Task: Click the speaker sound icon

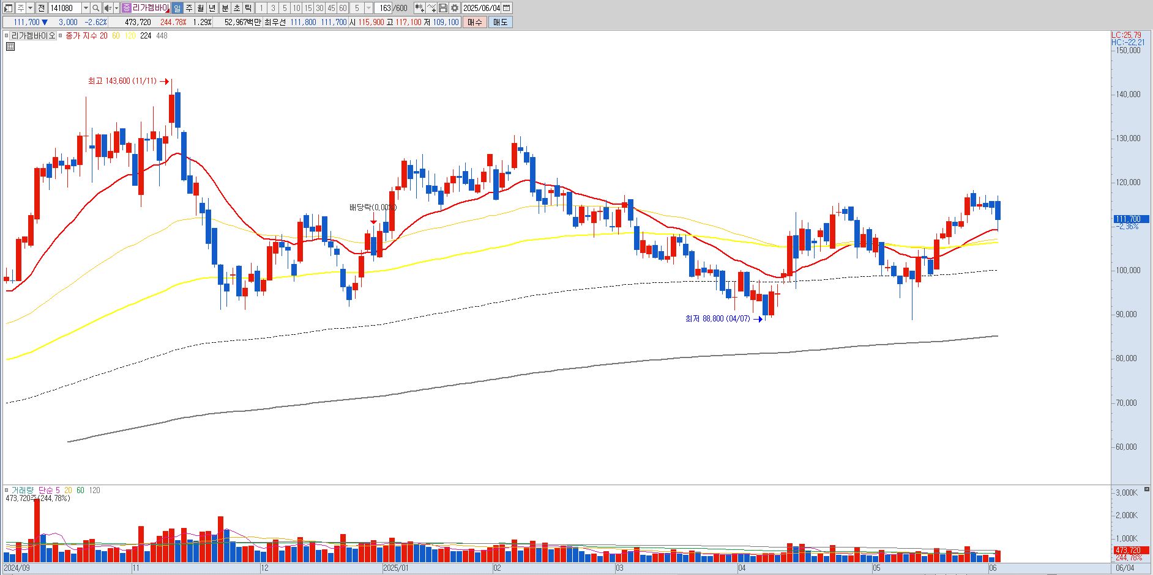Action: click(108, 8)
